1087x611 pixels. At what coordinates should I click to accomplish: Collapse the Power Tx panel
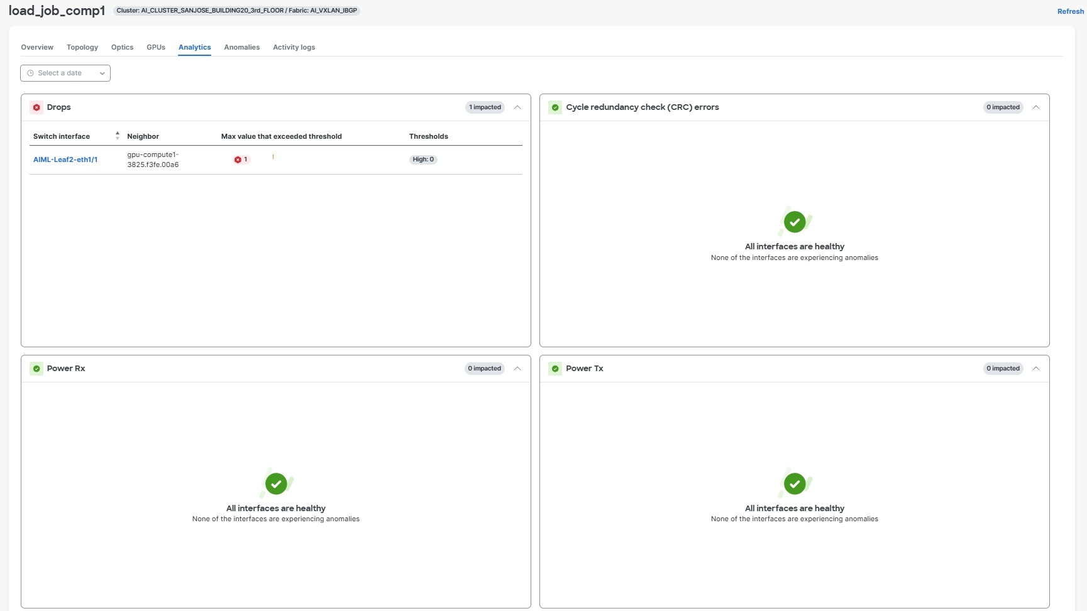point(1036,369)
